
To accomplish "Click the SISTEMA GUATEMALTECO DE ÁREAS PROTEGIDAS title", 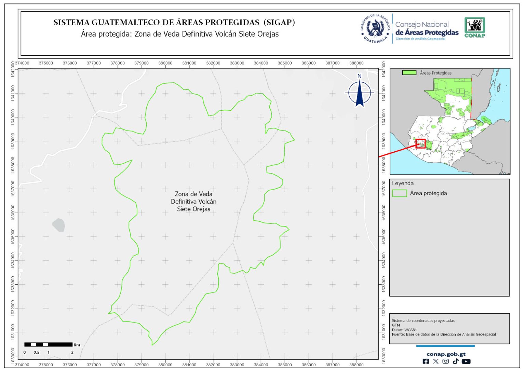I will (x=174, y=23).
